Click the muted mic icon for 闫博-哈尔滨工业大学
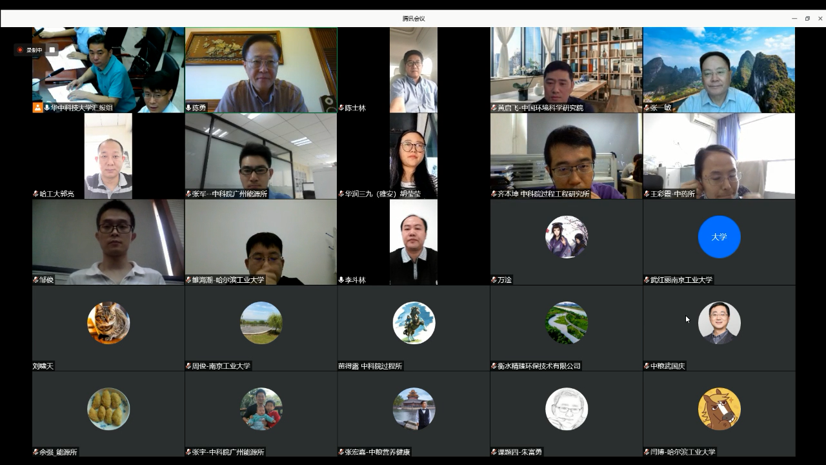 647,452
